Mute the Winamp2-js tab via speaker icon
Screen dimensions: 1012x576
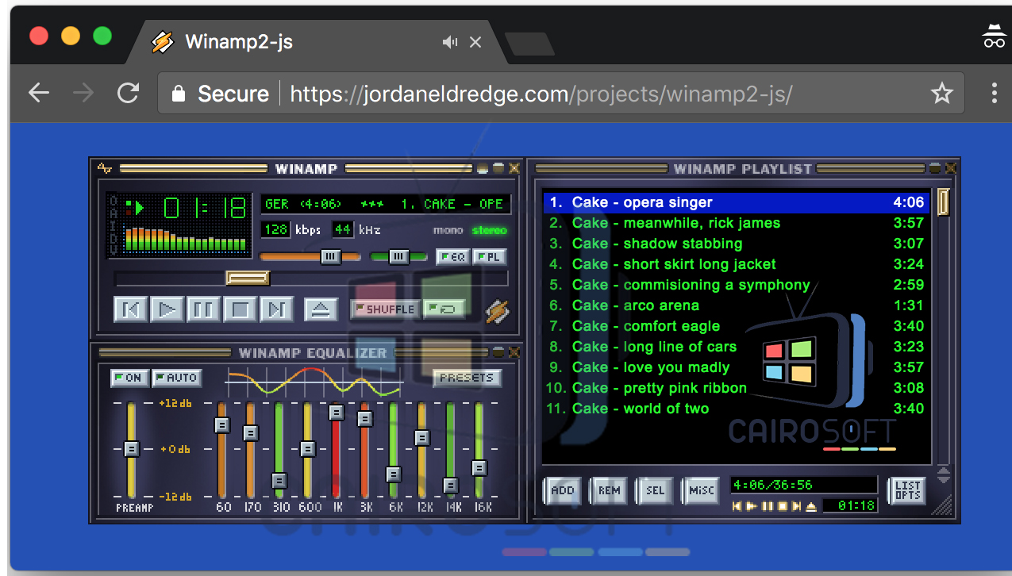(x=450, y=42)
